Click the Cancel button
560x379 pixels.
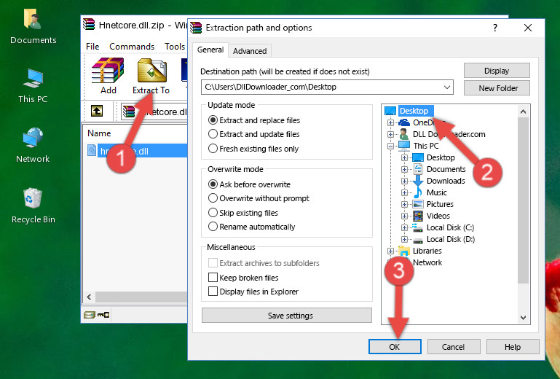coord(454,347)
